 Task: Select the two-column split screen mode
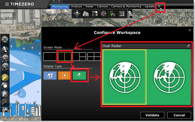coord(65,57)
